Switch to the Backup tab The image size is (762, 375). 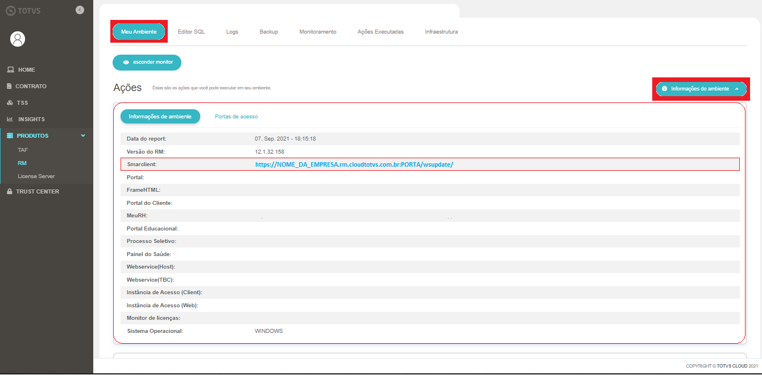(x=268, y=32)
